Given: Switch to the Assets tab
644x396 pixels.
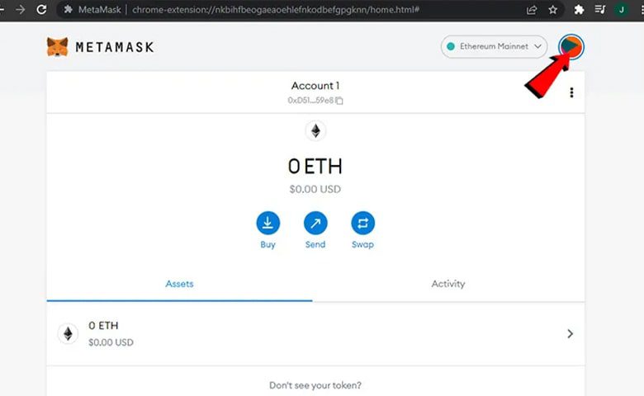Looking at the screenshot, I should pyautogui.click(x=179, y=284).
